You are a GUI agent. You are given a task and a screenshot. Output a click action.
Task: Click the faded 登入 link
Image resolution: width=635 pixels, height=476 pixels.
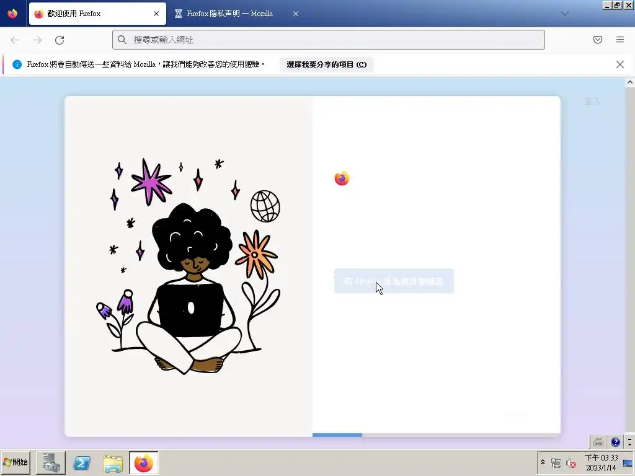point(592,101)
